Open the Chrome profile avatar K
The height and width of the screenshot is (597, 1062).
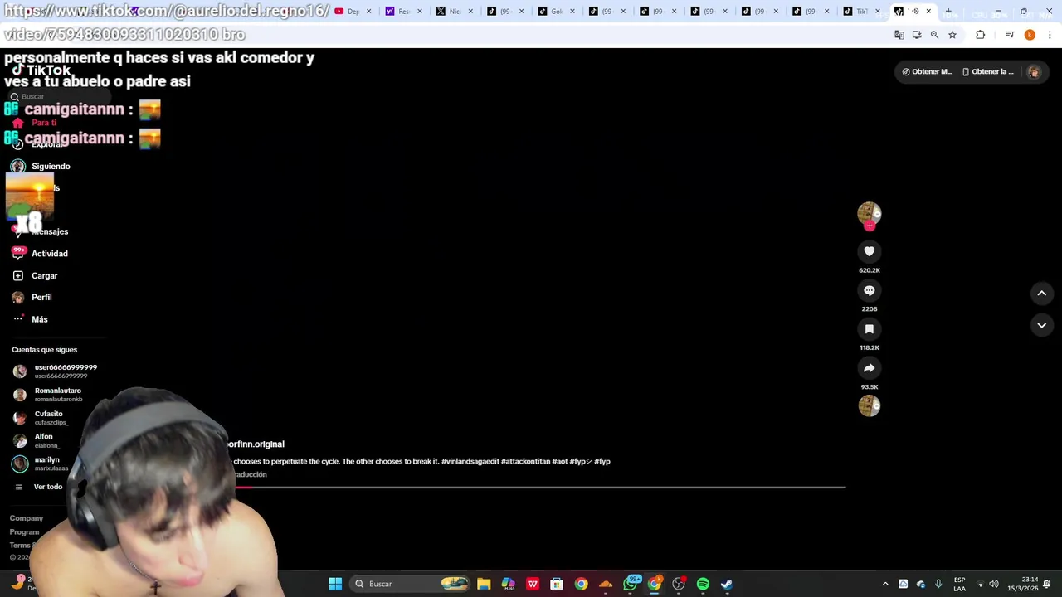pyautogui.click(x=1030, y=35)
